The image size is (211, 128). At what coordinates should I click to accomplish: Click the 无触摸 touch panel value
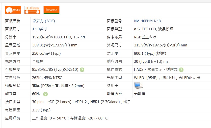(140, 94)
